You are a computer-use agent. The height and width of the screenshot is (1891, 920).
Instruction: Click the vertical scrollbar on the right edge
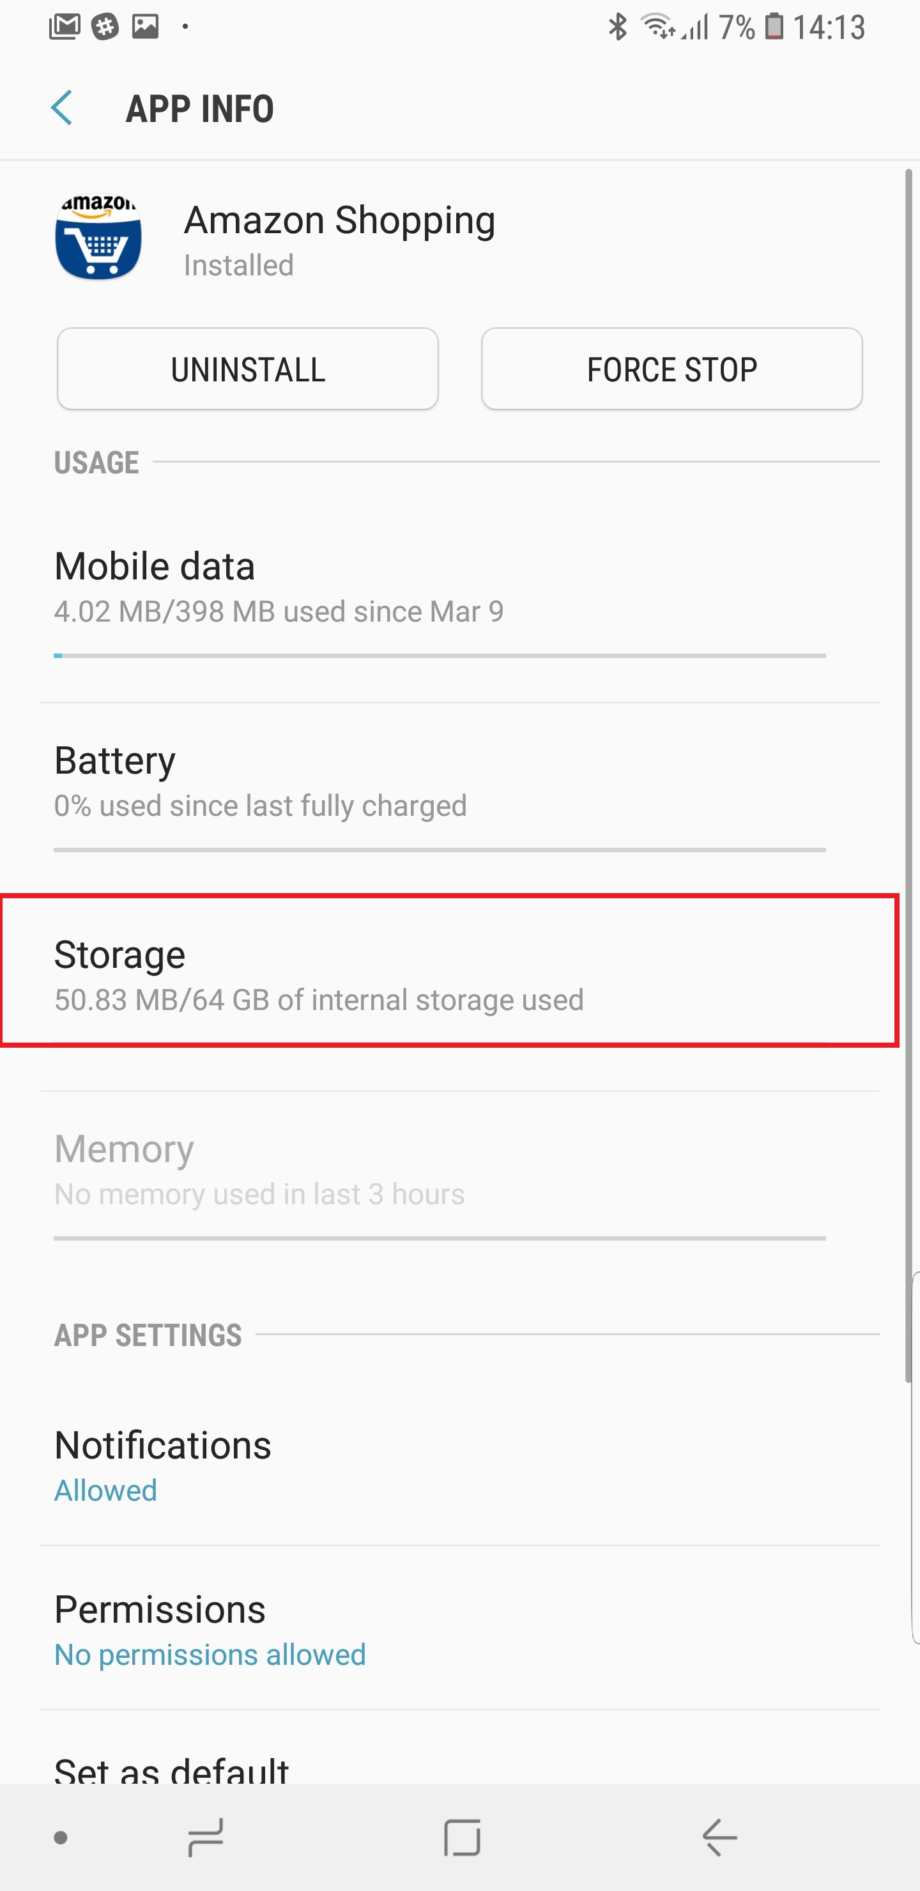(x=908, y=771)
